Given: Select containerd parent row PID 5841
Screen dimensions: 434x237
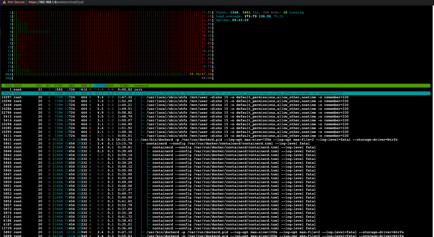Looking at the screenshot, I should coord(216,144).
